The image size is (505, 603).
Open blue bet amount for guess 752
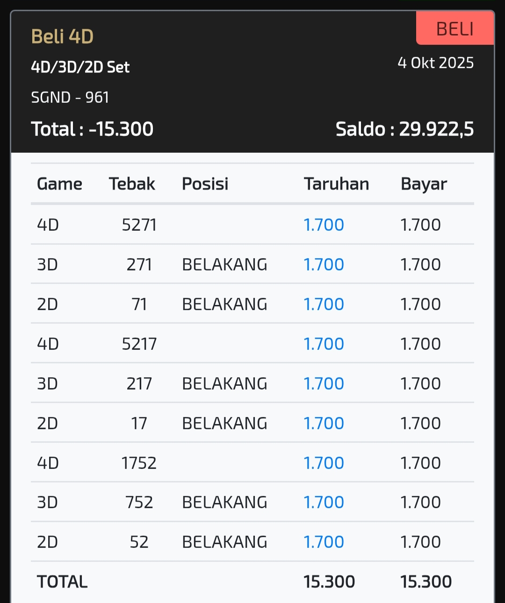pyautogui.click(x=324, y=502)
